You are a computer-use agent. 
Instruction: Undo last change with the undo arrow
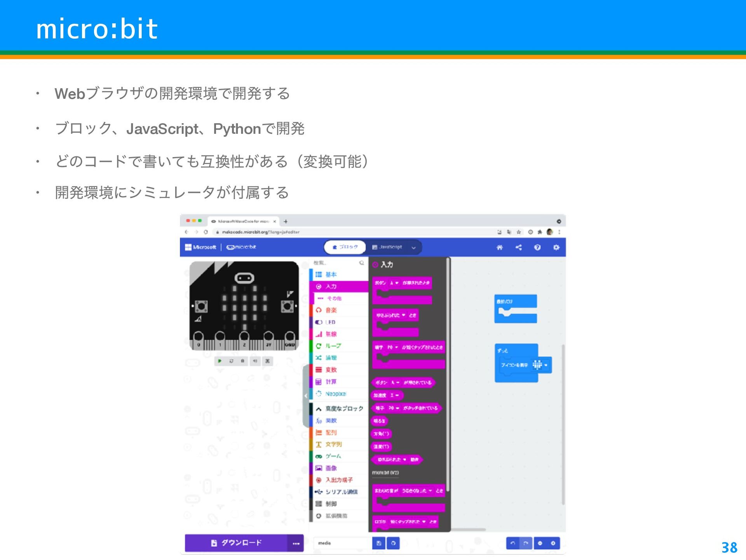[x=513, y=543]
